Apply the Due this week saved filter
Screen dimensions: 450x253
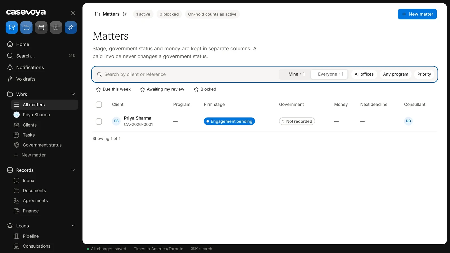113,89
